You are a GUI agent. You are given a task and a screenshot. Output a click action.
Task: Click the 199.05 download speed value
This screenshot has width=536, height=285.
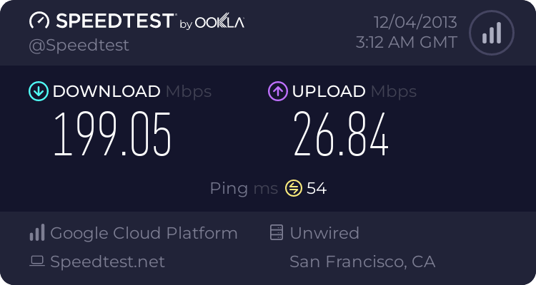pos(112,135)
